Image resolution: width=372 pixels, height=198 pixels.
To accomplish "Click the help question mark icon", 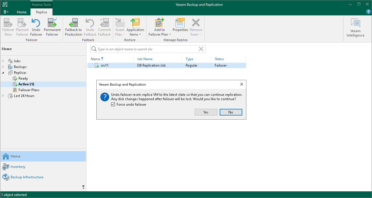I will point(369,12).
